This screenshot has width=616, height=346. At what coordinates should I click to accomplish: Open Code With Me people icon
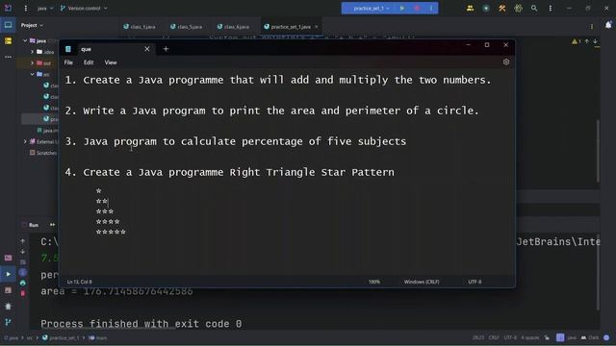[470, 8]
